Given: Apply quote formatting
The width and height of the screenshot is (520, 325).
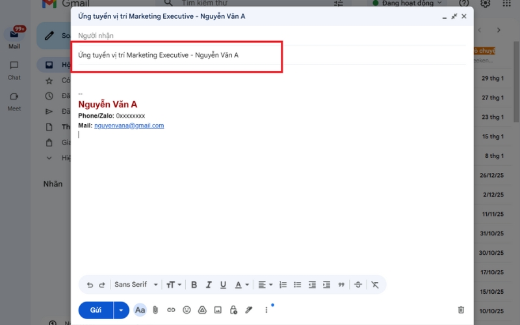Looking at the screenshot, I should 341,285.
